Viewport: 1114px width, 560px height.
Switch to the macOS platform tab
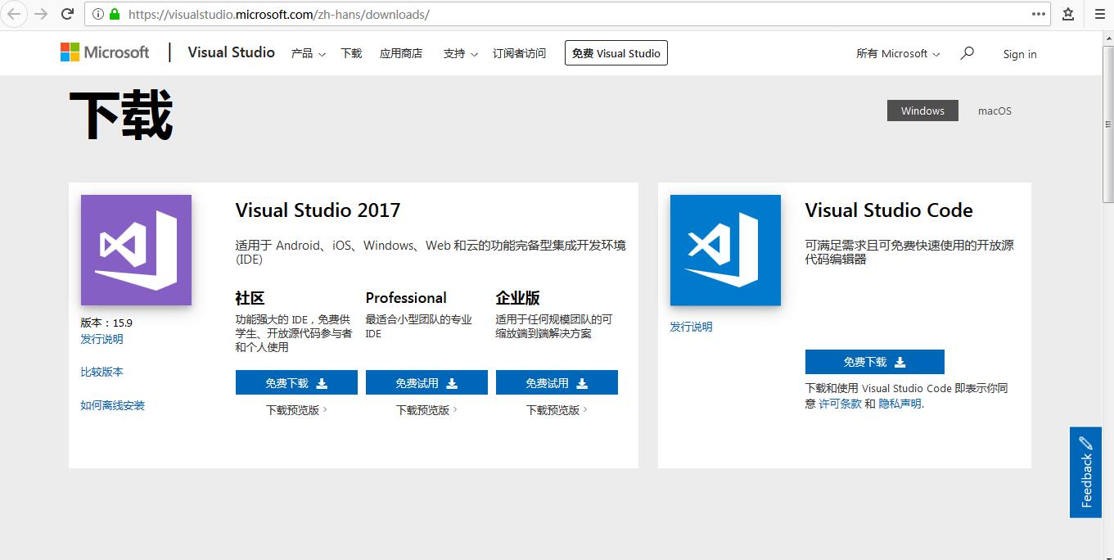pyautogui.click(x=994, y=111)
